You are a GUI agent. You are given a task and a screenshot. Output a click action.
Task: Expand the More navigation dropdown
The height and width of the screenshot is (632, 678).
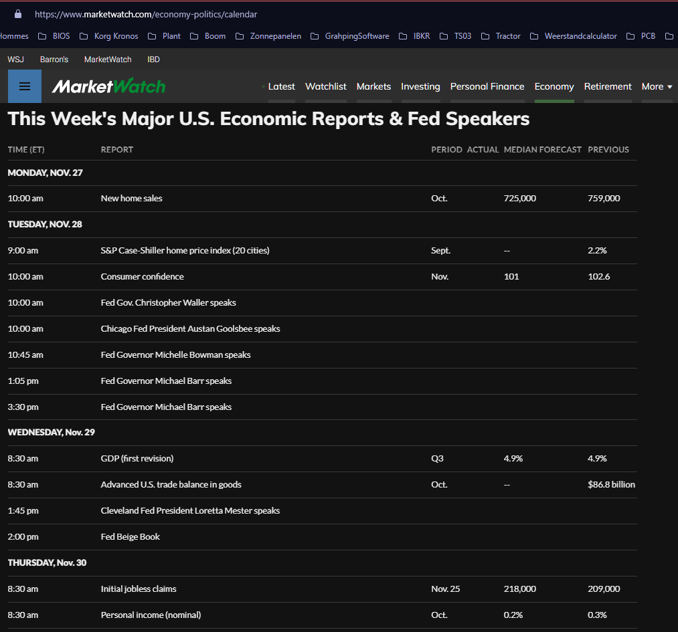(x=657, y=87)
